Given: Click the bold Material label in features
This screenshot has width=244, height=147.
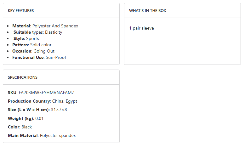Looking at the screenshot, I should (21, 26).
